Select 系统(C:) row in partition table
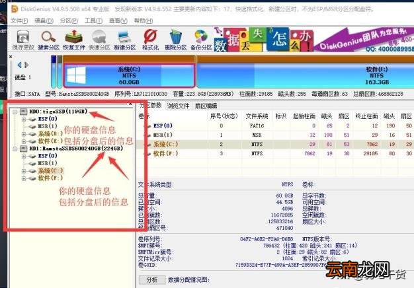 point(275,144)
